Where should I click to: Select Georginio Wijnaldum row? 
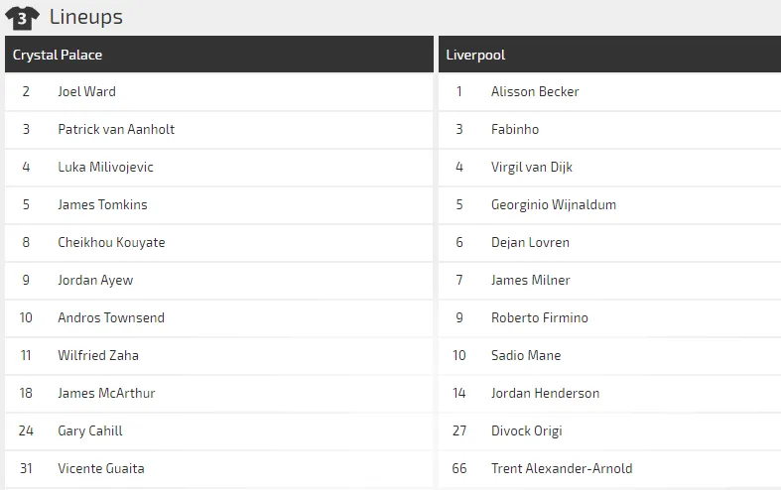click(553, 204)
